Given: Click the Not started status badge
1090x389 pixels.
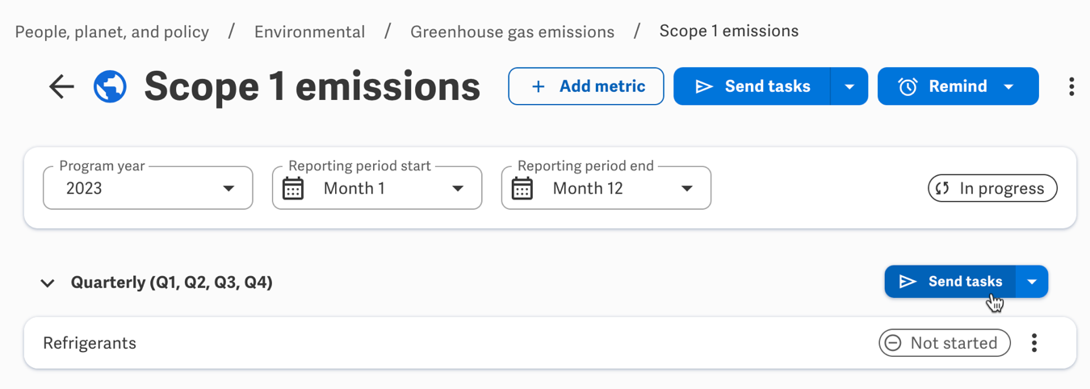Looking at the screenshot, I should pos(944,343).
